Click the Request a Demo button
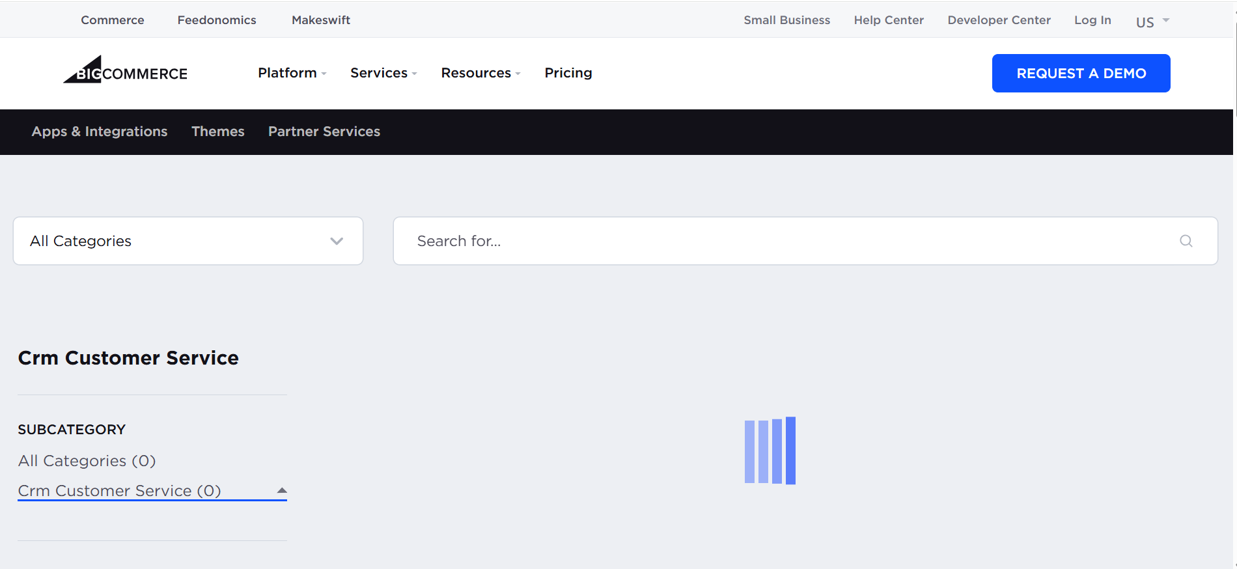Viewport: 1237px width, 569px height. [1081, 73]
